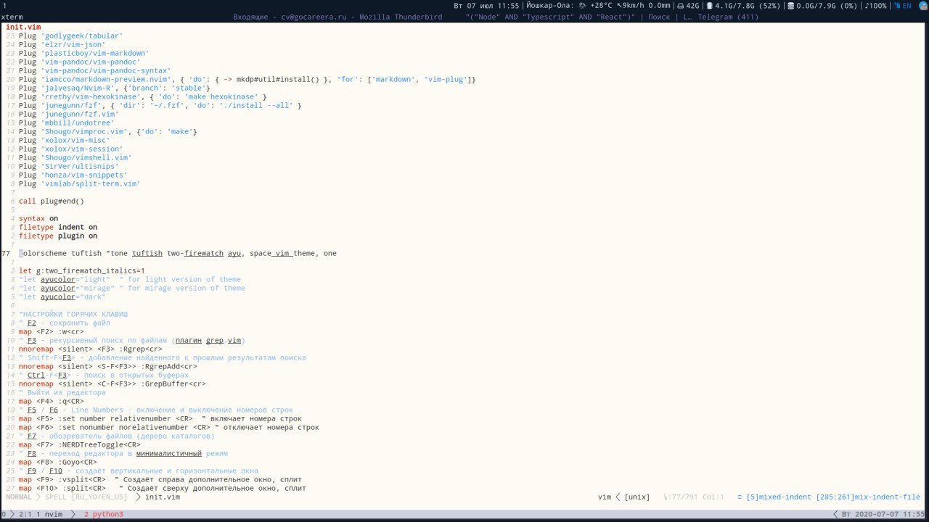Click the 'syntax on' line
The width and height of the screenshot is (929, 522).
(38, 218)
